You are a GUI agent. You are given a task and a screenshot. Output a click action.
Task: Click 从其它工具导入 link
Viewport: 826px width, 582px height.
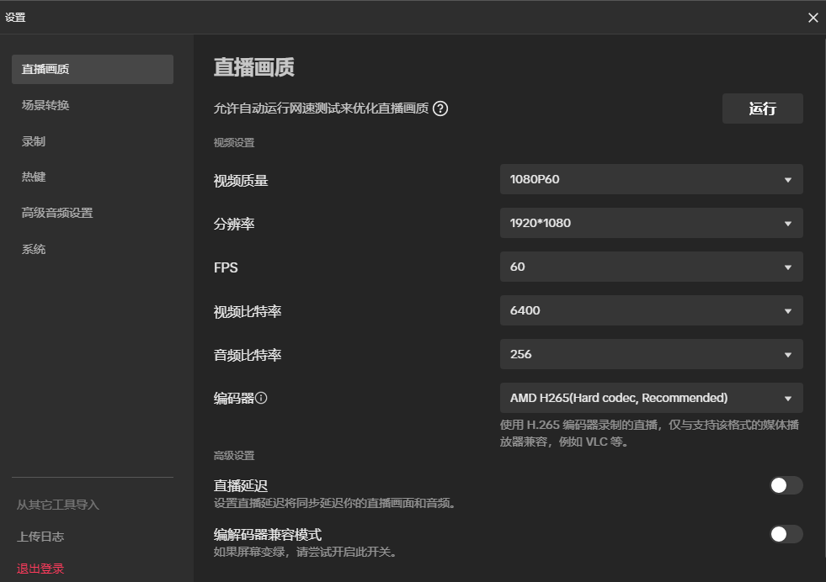coord(58,505)
